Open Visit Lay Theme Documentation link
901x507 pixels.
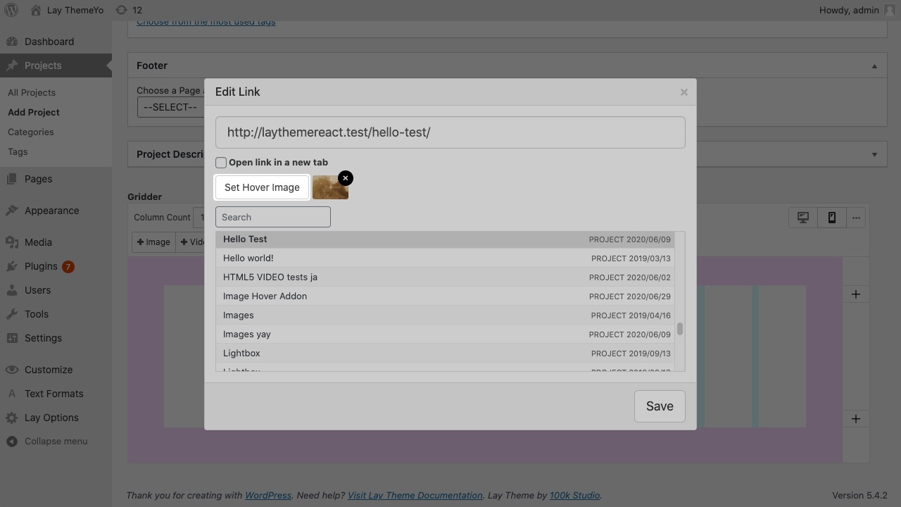[x=415, y=495]
